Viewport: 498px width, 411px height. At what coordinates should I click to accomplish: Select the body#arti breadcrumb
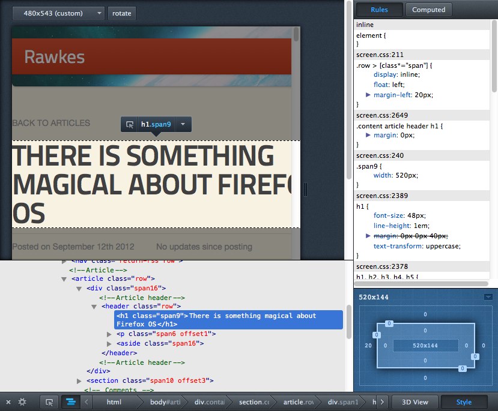click(x=165, y=402)
